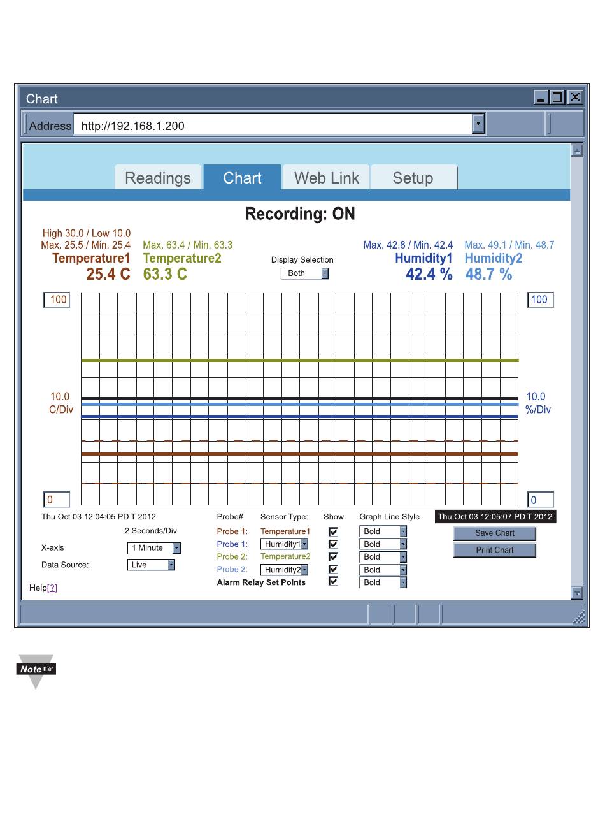Toggle the Show checkbox for Humidity1
605x817 pixels.
coord(333,544)
